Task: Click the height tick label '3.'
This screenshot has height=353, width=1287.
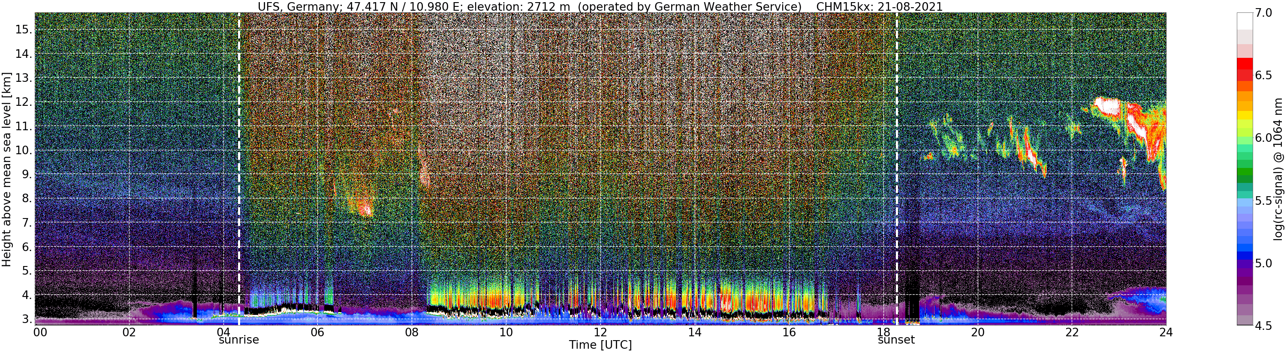Action: [x=27, y=319]
